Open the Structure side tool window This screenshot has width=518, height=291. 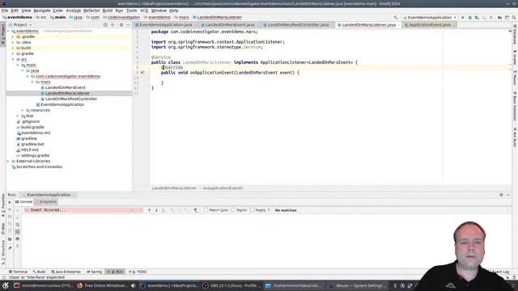[3, 252]
